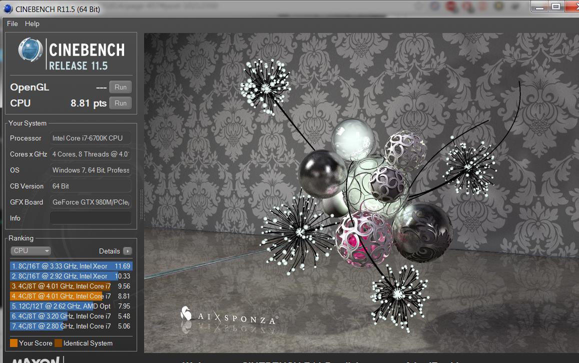Click the Details arrow icon
579x363 pixels.
point(128,251)
